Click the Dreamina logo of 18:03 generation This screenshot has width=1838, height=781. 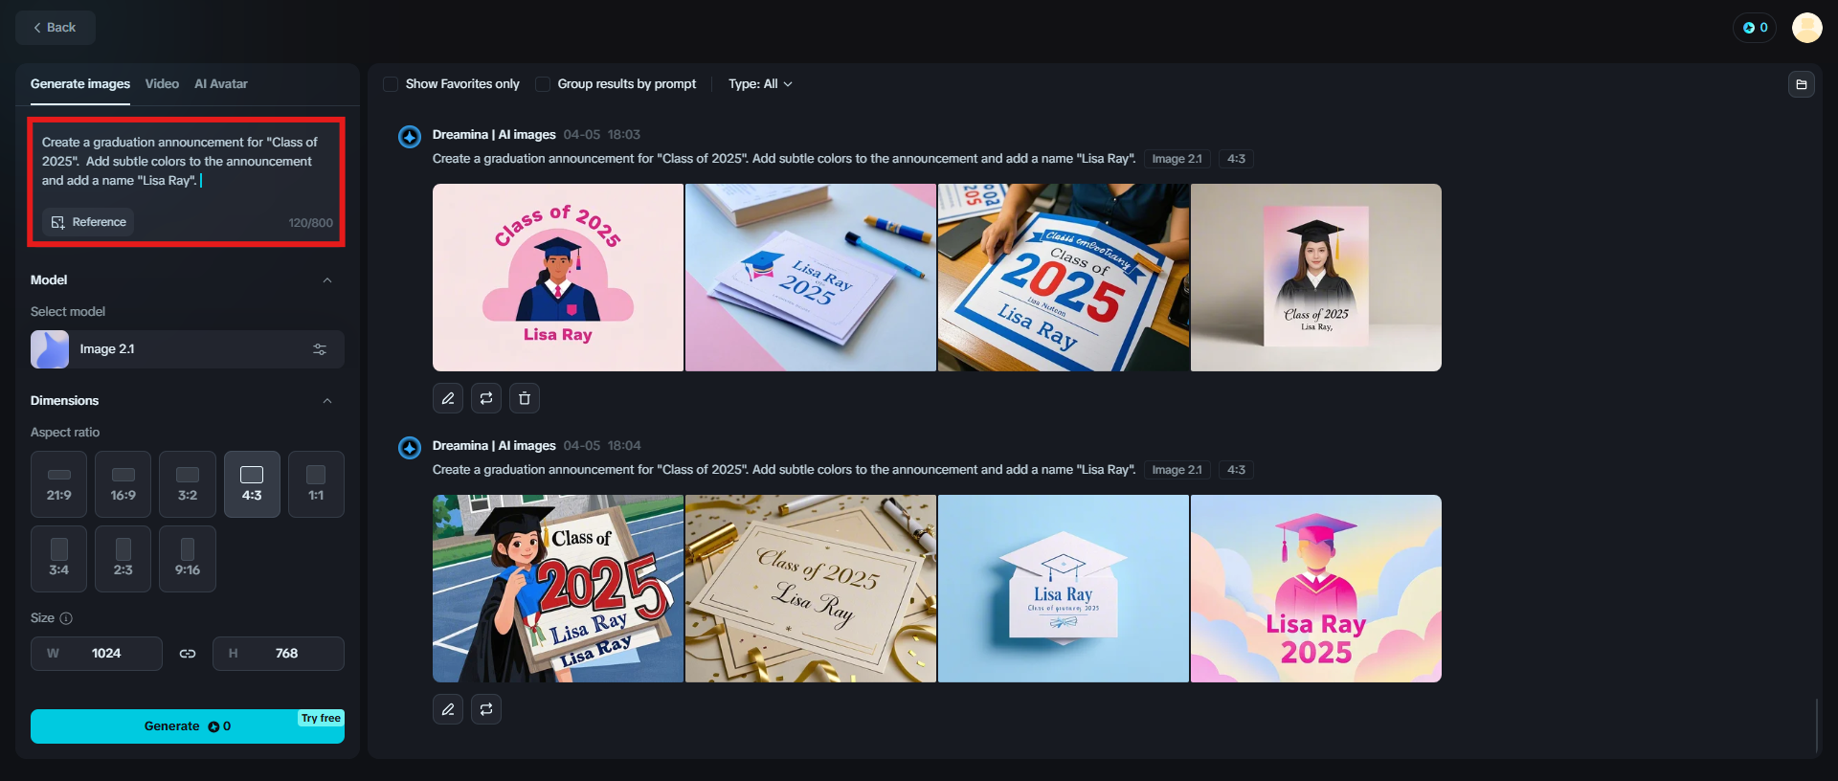pyautogui.click(x=410, y=137)
